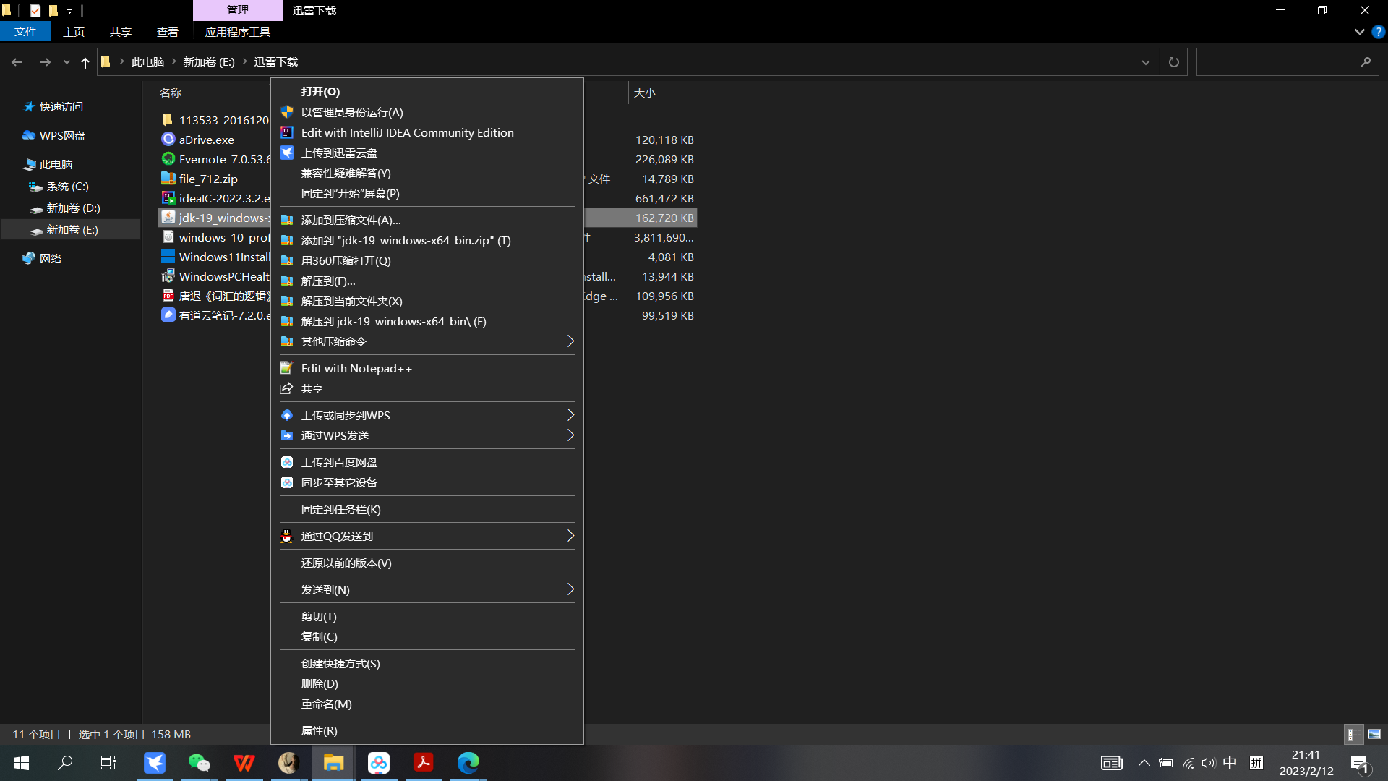The width and height of the screenshot is (1388, 781).
Task: Select Edit with Notepad++
Action: [427, 368]
